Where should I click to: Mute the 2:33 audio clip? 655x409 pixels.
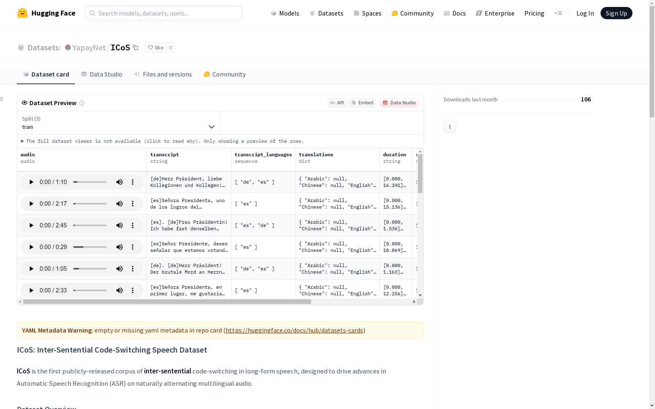[120, 290]
